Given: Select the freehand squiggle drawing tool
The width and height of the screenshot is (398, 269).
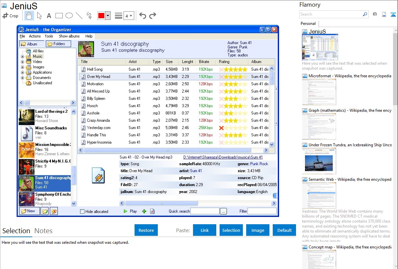Looking at the screenshot, I should point(89,16).
